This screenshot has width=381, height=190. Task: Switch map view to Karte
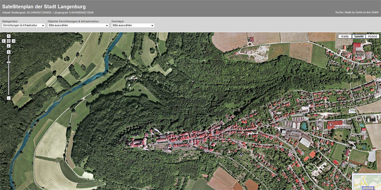point(345,36)
